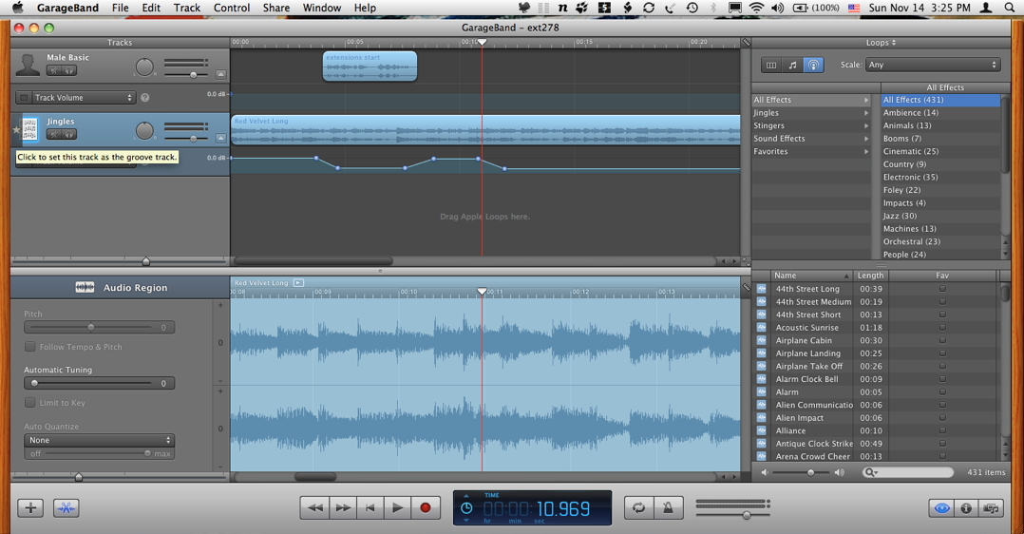Toggle the cycle region button
This screenshot has height=534, width=1024.
click(x=638, y=507)
